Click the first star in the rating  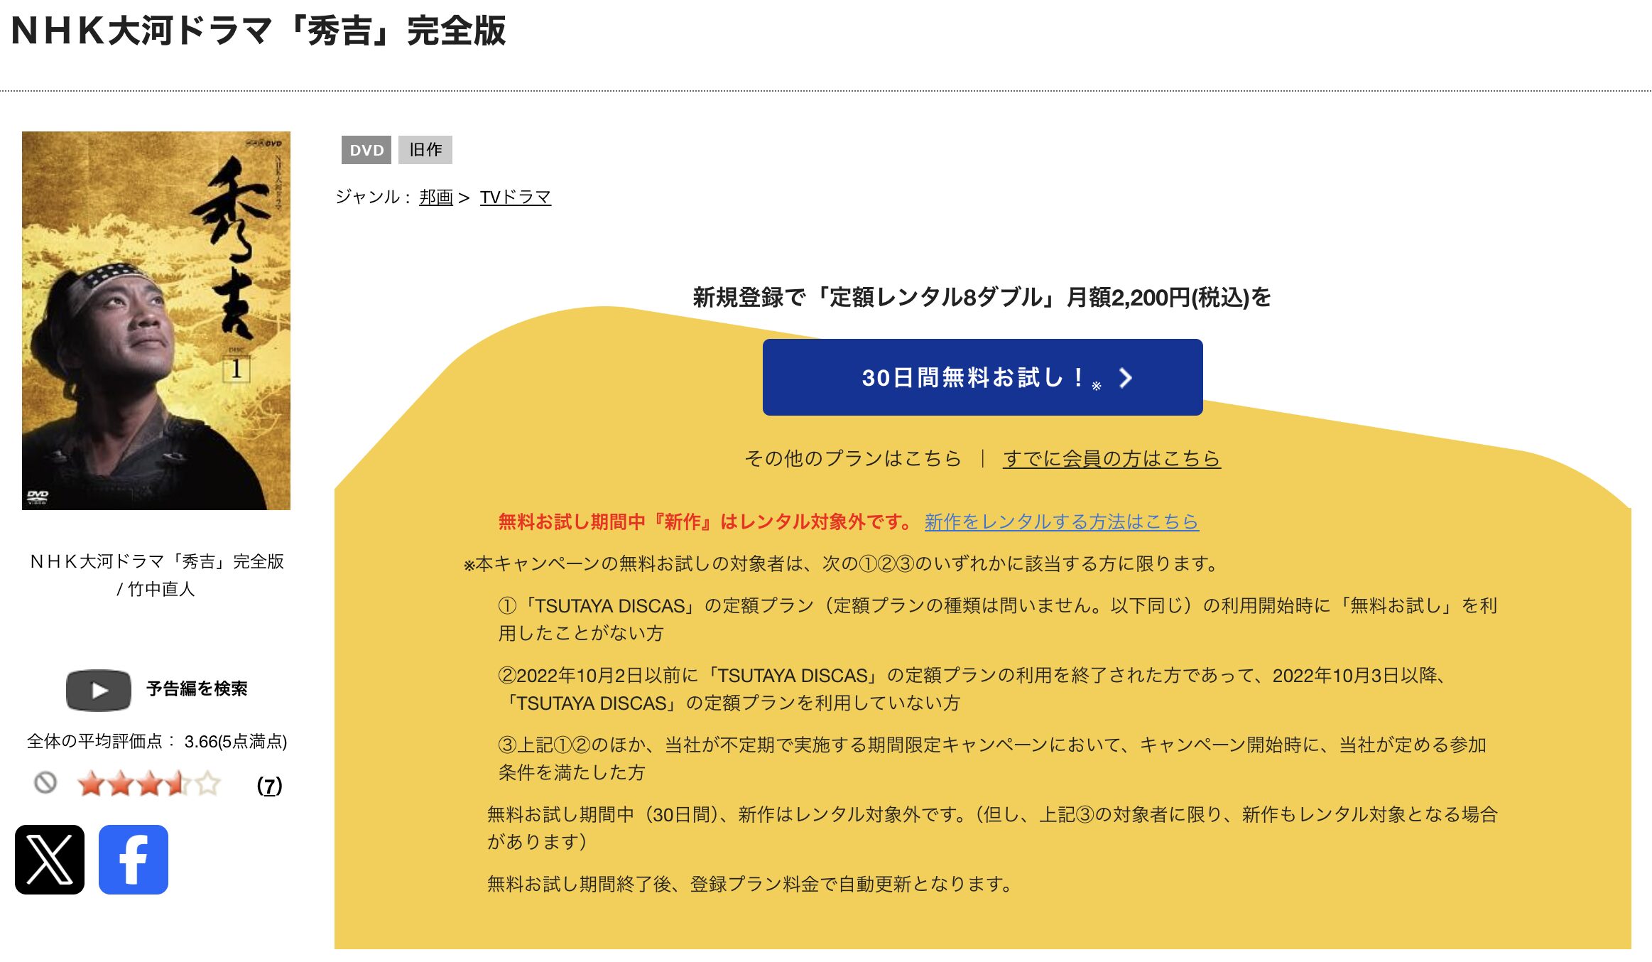tap(91, 784)
